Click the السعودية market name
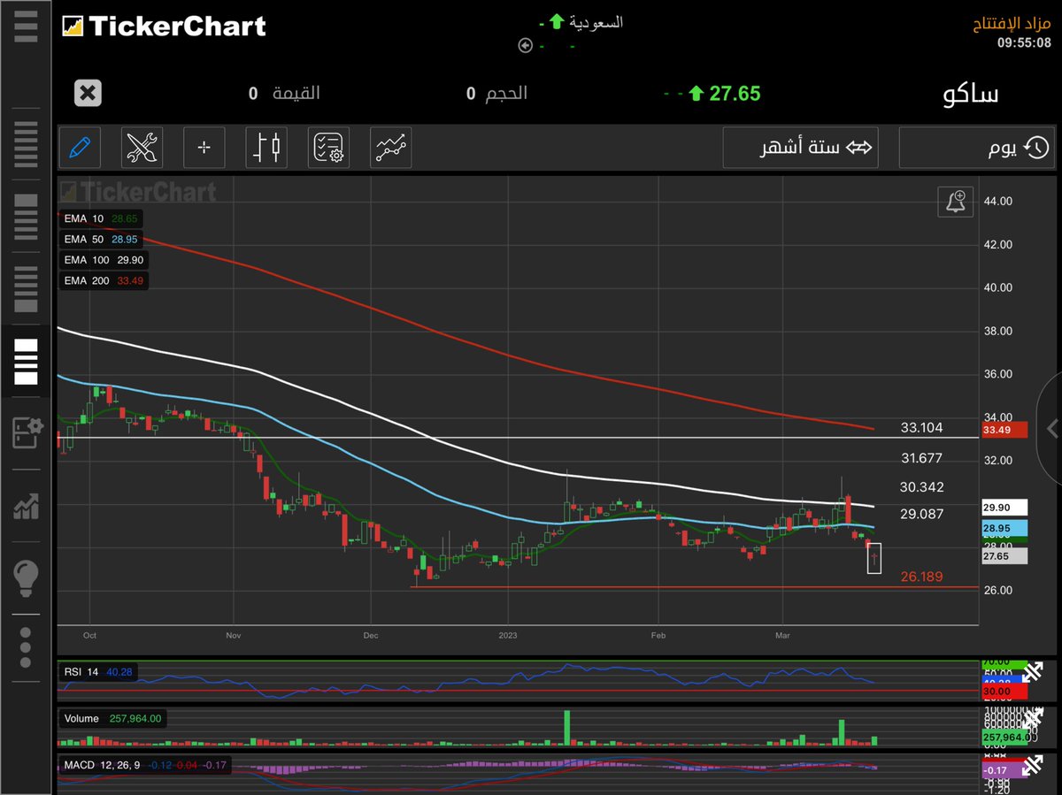1062x795 pixels. coord(596,22)
